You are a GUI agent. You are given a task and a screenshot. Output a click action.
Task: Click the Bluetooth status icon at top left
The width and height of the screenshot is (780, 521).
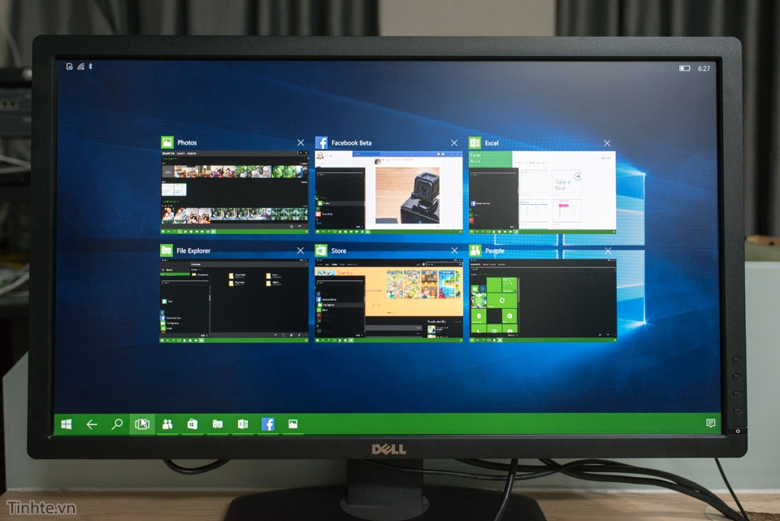(90, 66)
